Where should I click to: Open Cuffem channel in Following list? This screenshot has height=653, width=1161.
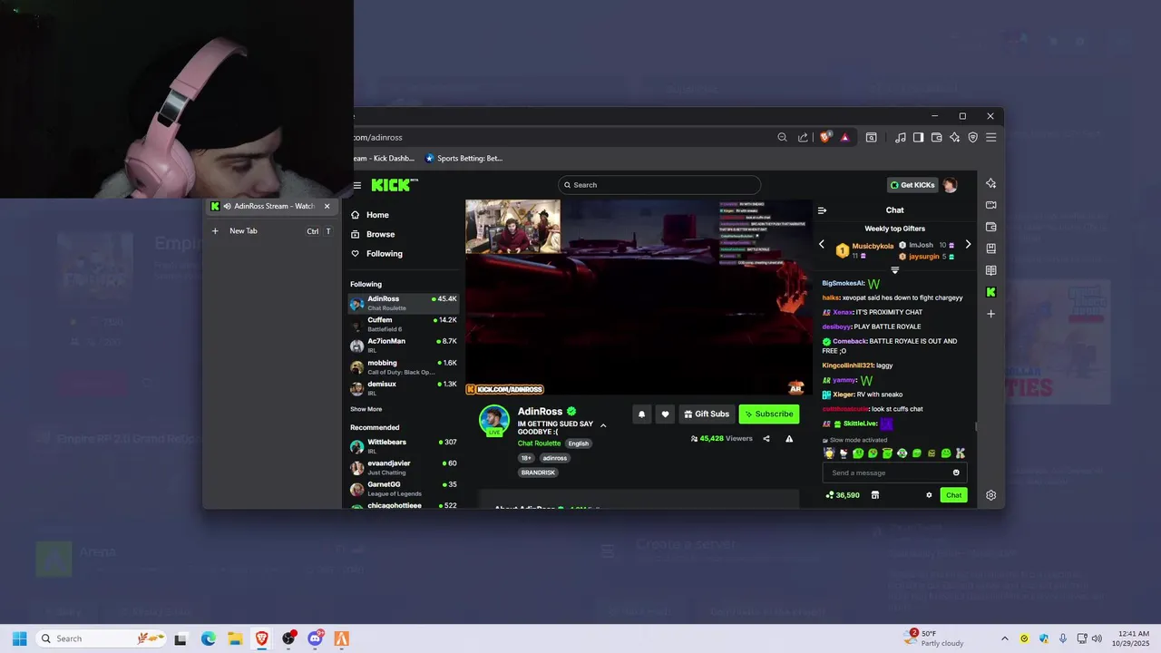pyautogui.click(x=404, y=324)
